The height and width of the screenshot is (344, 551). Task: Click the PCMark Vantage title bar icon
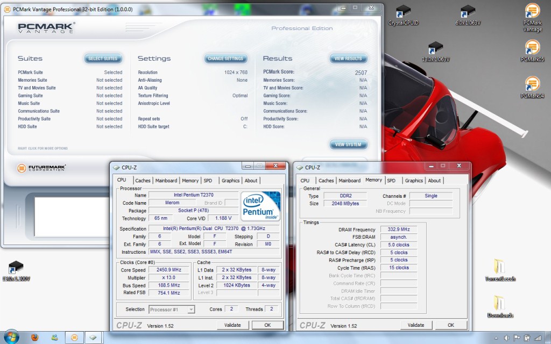coord(7,10)
